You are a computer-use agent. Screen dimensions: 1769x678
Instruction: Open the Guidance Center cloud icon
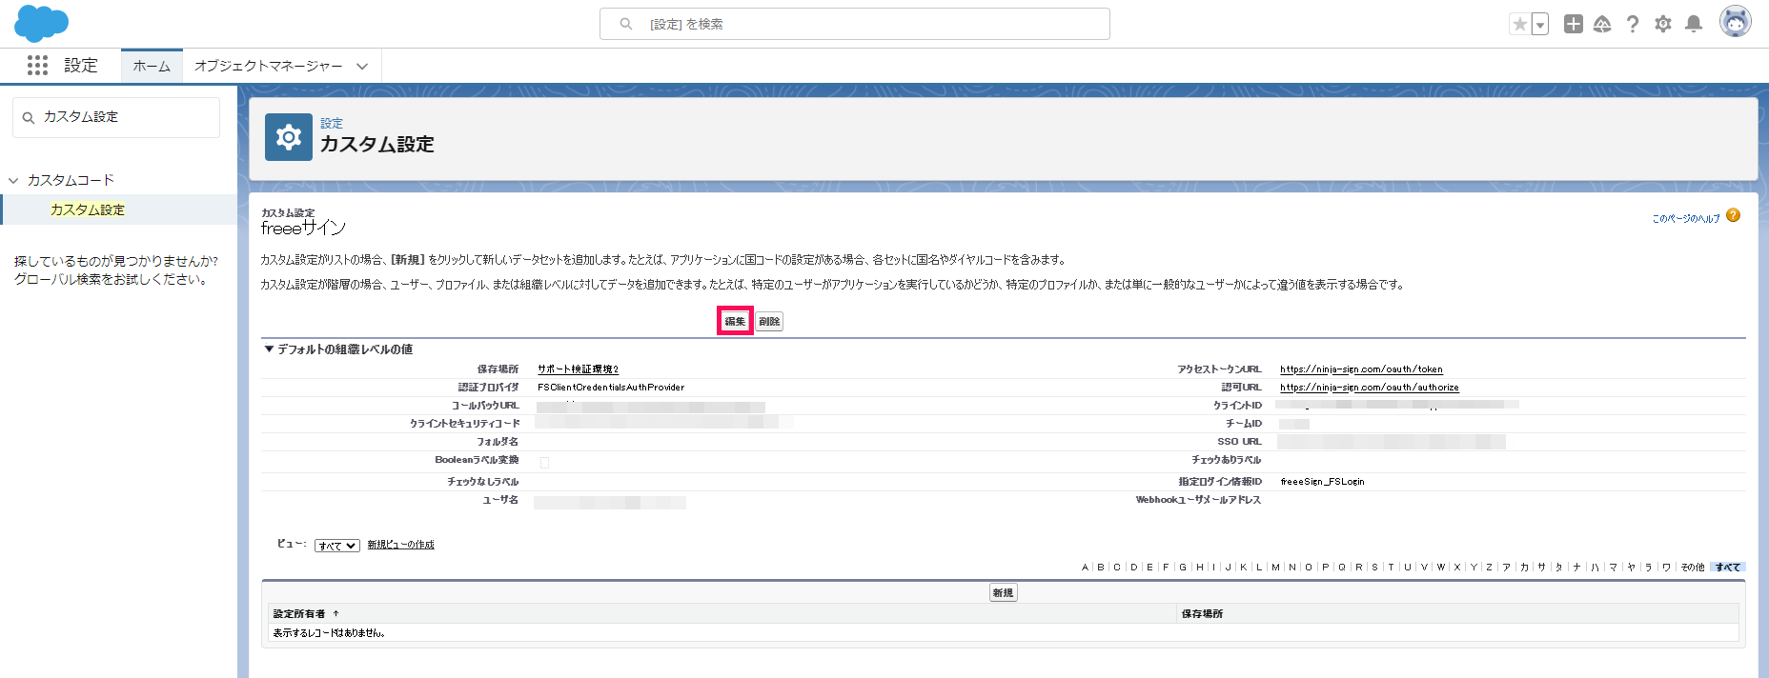click(x=1602, y=24)
